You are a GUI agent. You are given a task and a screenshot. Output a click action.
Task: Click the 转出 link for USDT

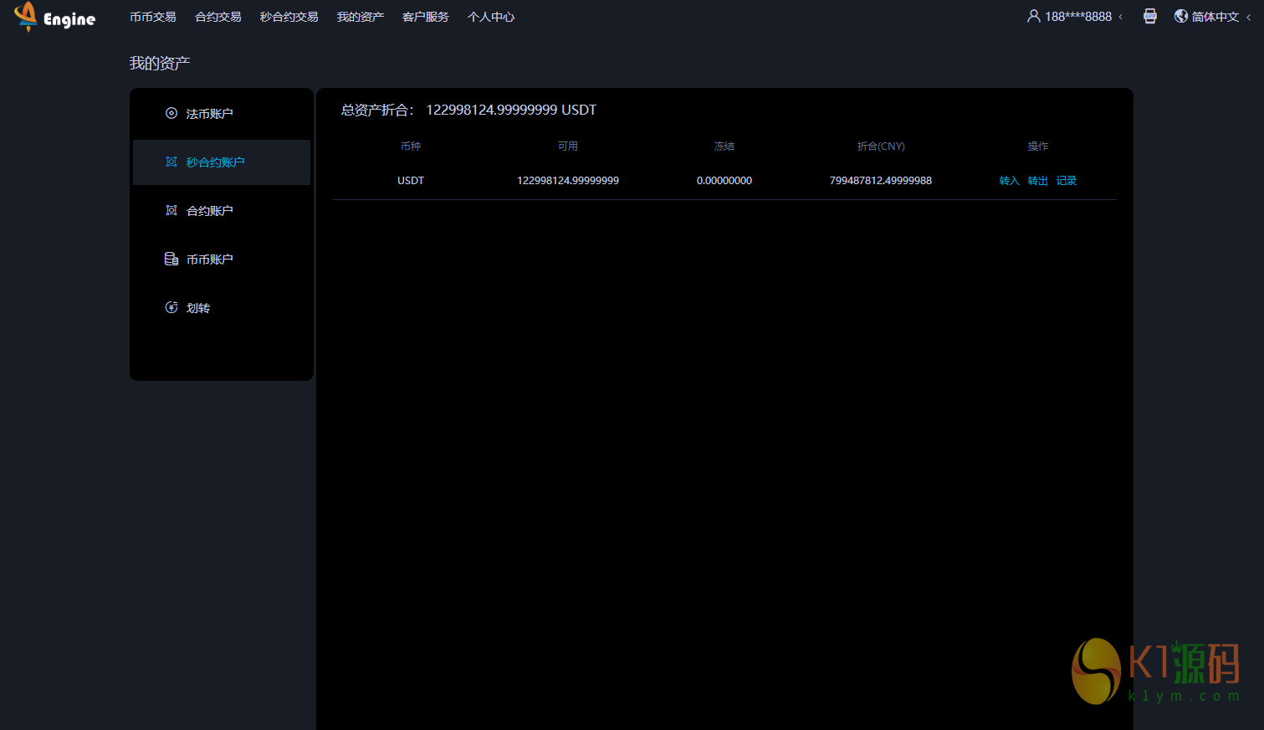tap(1038, 181)
